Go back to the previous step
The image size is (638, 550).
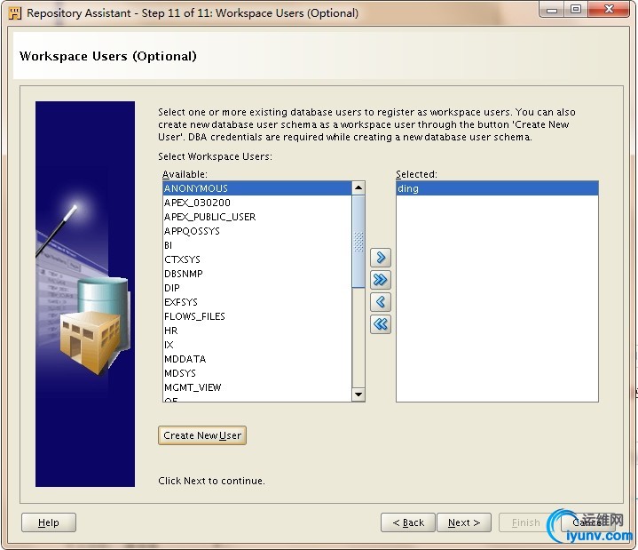click(x=407, y=522)
